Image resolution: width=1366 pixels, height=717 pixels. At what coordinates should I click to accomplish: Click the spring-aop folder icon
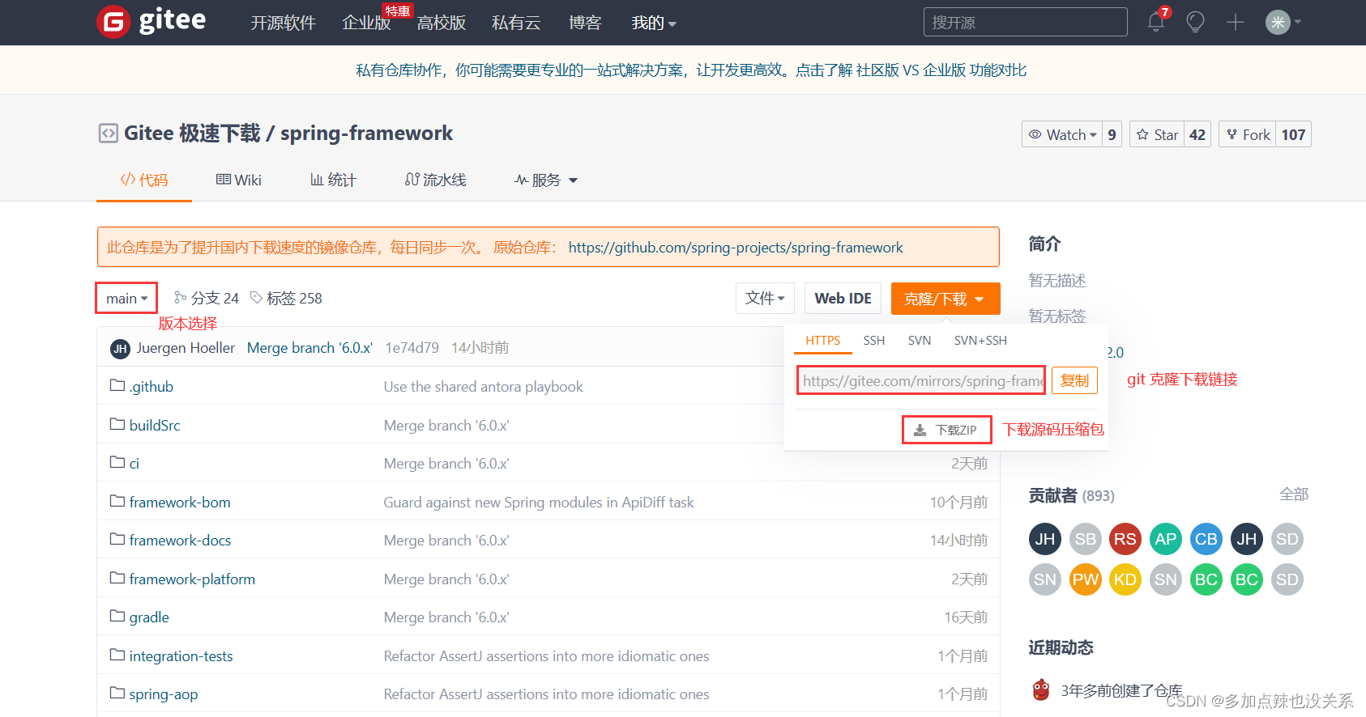pyautogui.click(x=117, y=693)
